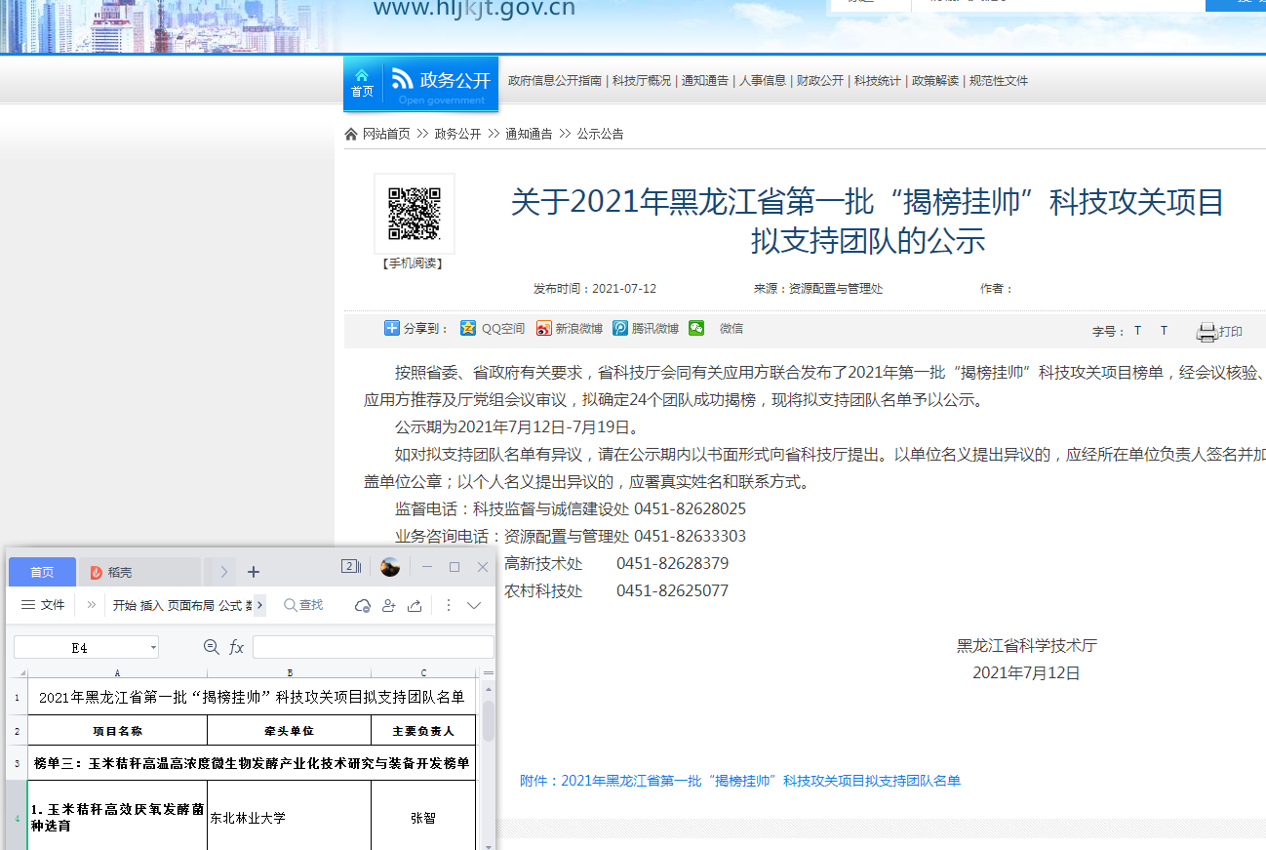Expand the WPS ribbon with the chevron
Image resolution: width=1266 pixels, height=850 pixels.
click(x=474, y=605)
